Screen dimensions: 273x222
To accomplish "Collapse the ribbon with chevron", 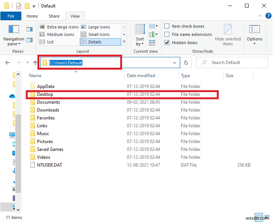I will tap(260, 16).
